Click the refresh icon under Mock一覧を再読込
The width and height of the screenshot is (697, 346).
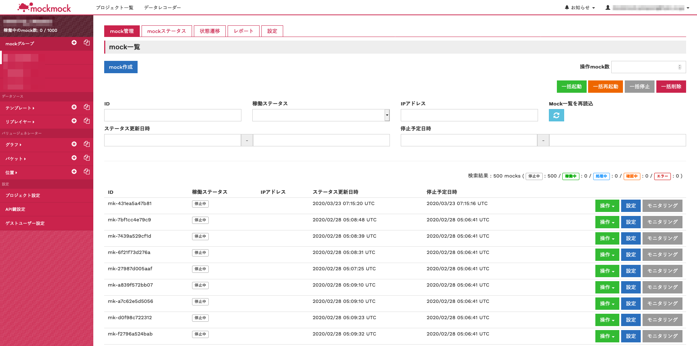click(556, 115)
